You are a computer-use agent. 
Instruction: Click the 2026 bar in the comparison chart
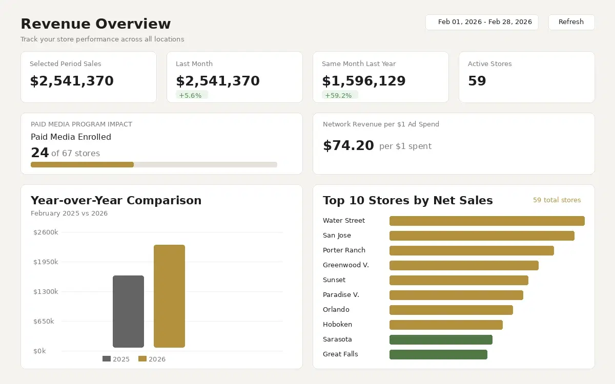(x=169, y=296)
